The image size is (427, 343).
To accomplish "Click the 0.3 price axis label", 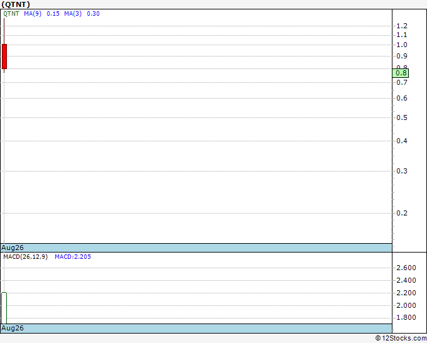I will 402,171.
